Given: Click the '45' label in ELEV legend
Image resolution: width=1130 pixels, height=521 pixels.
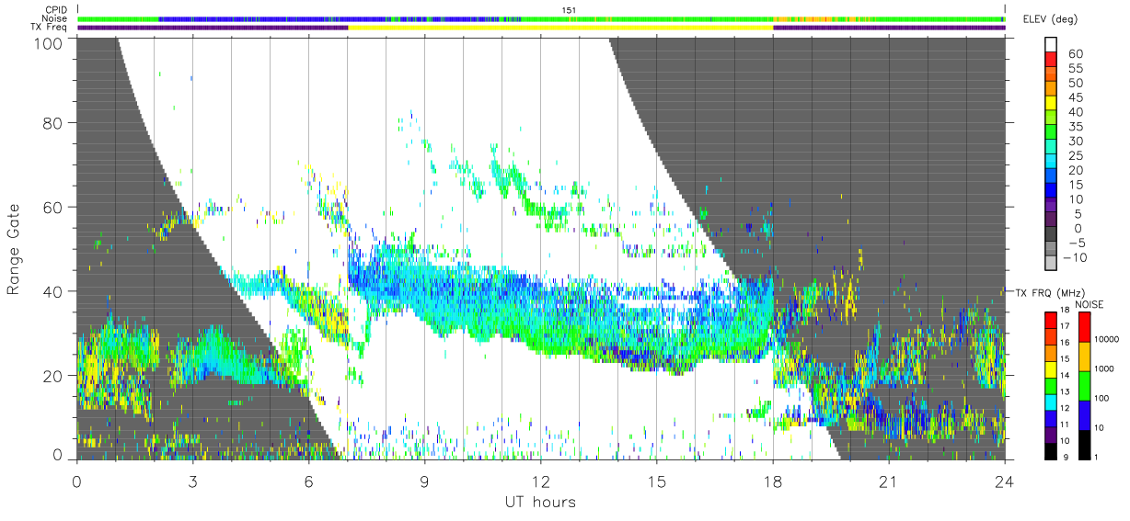Looking at the screenshot, I should (x=1077, y=97).
